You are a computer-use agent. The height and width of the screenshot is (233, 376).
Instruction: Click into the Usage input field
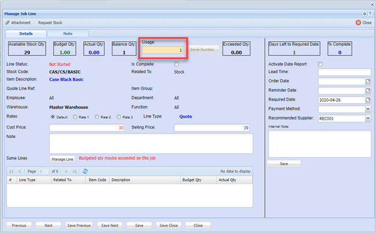point(163,50)
